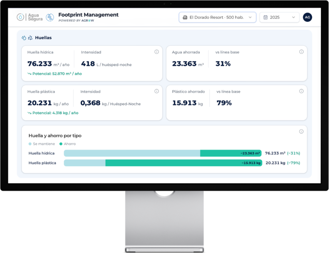Expand the property selector chevron
This screenshot has height=253, width=329.
coord(250,17)
